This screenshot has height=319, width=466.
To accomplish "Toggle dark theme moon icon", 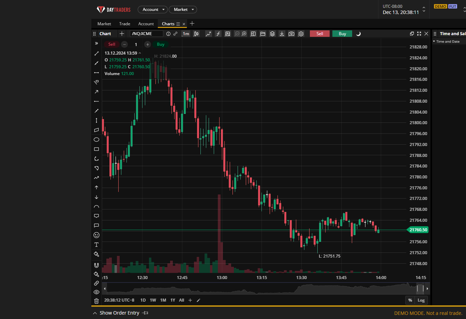I will click(x=358, y=34).
